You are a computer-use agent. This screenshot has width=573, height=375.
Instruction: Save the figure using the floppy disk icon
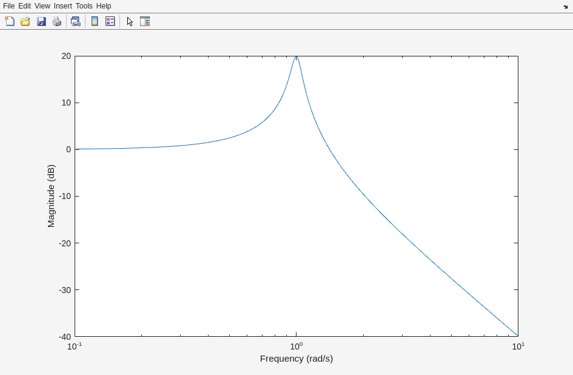click(41, 21)
